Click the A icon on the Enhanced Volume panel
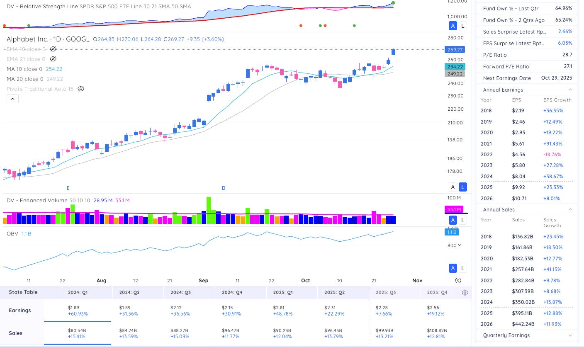This screenshot has width=584, height=347. coord(453,220)
